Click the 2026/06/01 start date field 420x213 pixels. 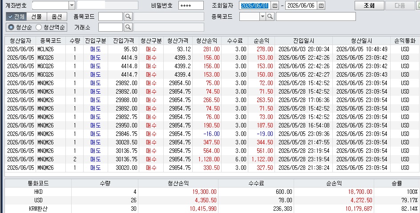pyautogui.click(x=255, y=5)
